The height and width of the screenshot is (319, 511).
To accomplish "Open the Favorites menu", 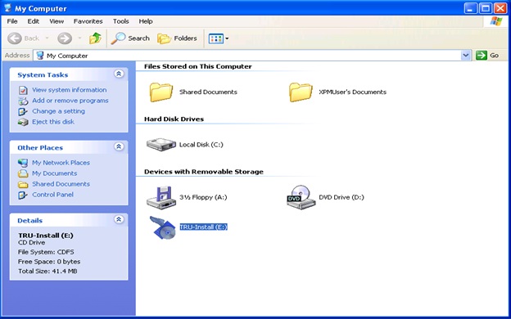I will point(88,21).
